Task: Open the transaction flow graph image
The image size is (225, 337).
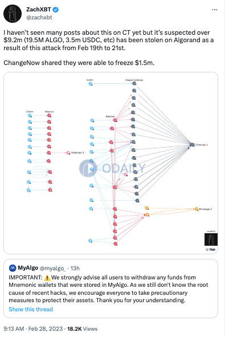Action: [x=111, y=163]
